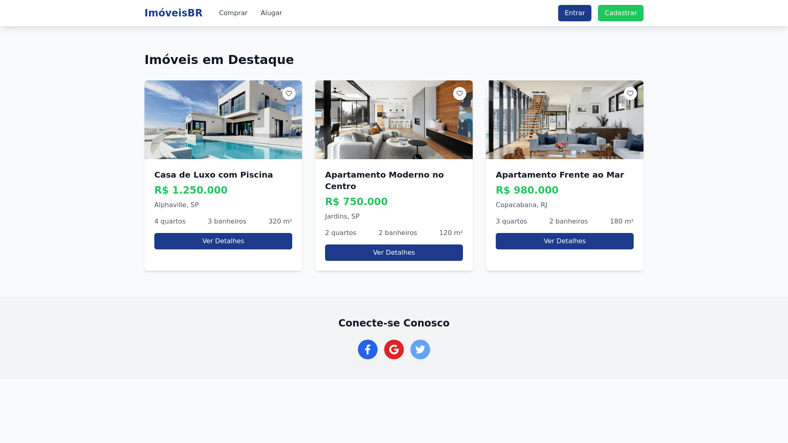
Task: Open the luxury house with pool photo
Action: pos(223,120)
